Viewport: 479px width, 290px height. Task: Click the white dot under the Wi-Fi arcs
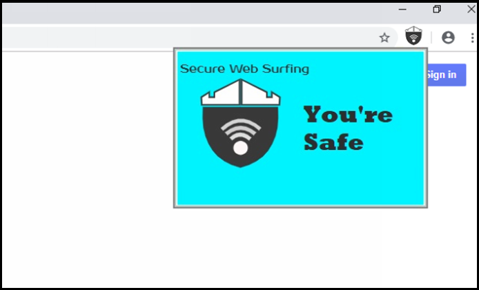[241, 148]
